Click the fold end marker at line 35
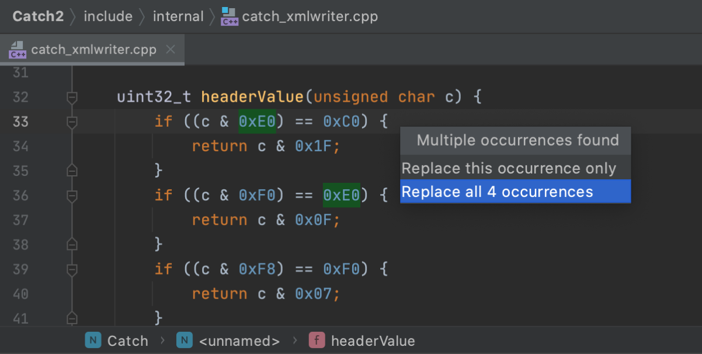The width and height of the screenshot is (702, 354). 72,171
